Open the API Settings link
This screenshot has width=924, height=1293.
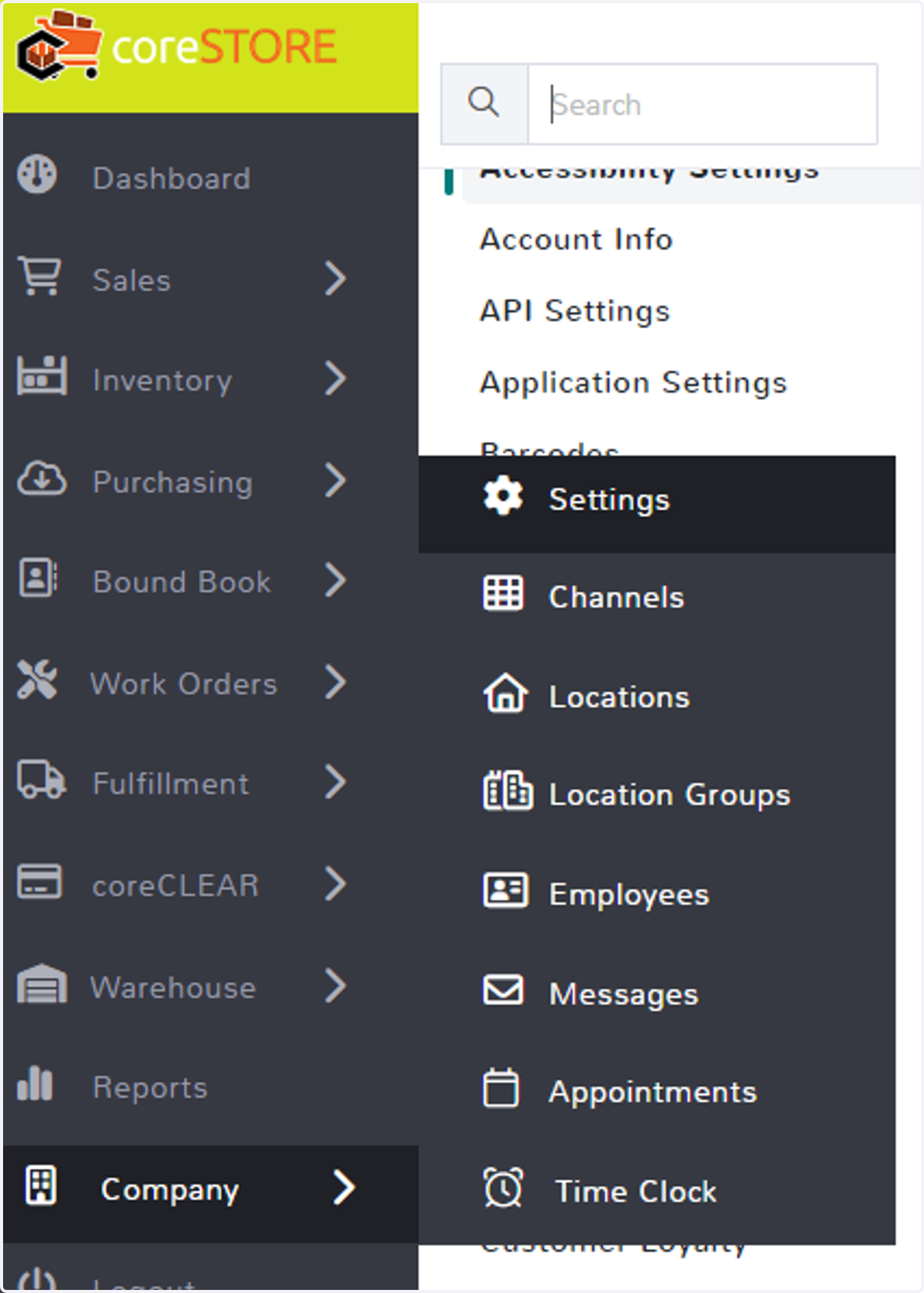coord(575,311)
